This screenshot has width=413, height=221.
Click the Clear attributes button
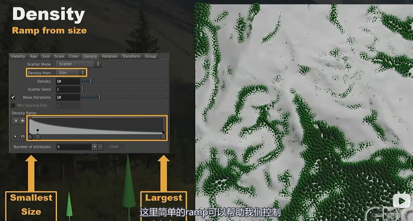click(114, 147)
